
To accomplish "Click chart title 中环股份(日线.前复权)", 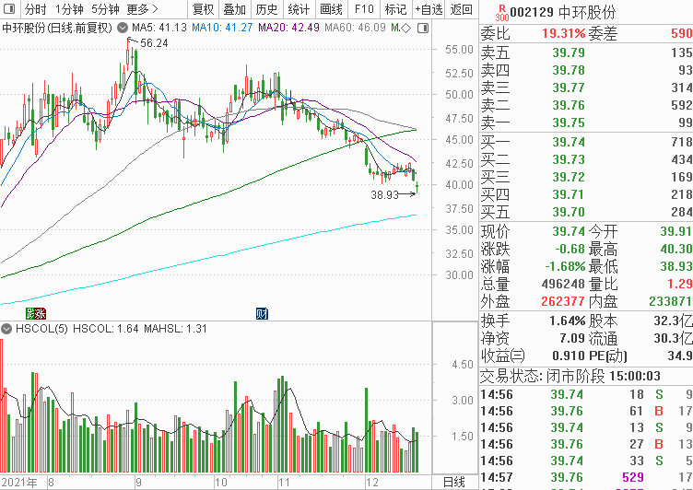I will [57, 29].
